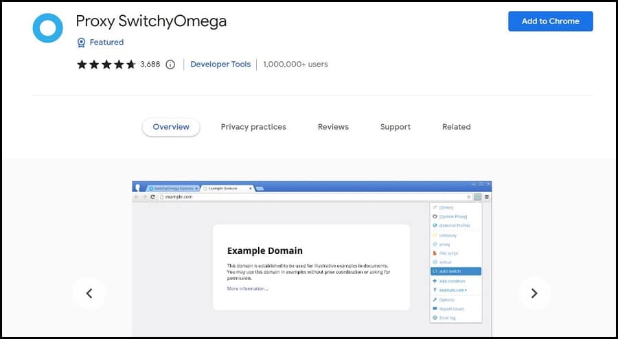Show the next screenshot with right arrow
This screenshot has width=618, height=339.
click(534, 293)
